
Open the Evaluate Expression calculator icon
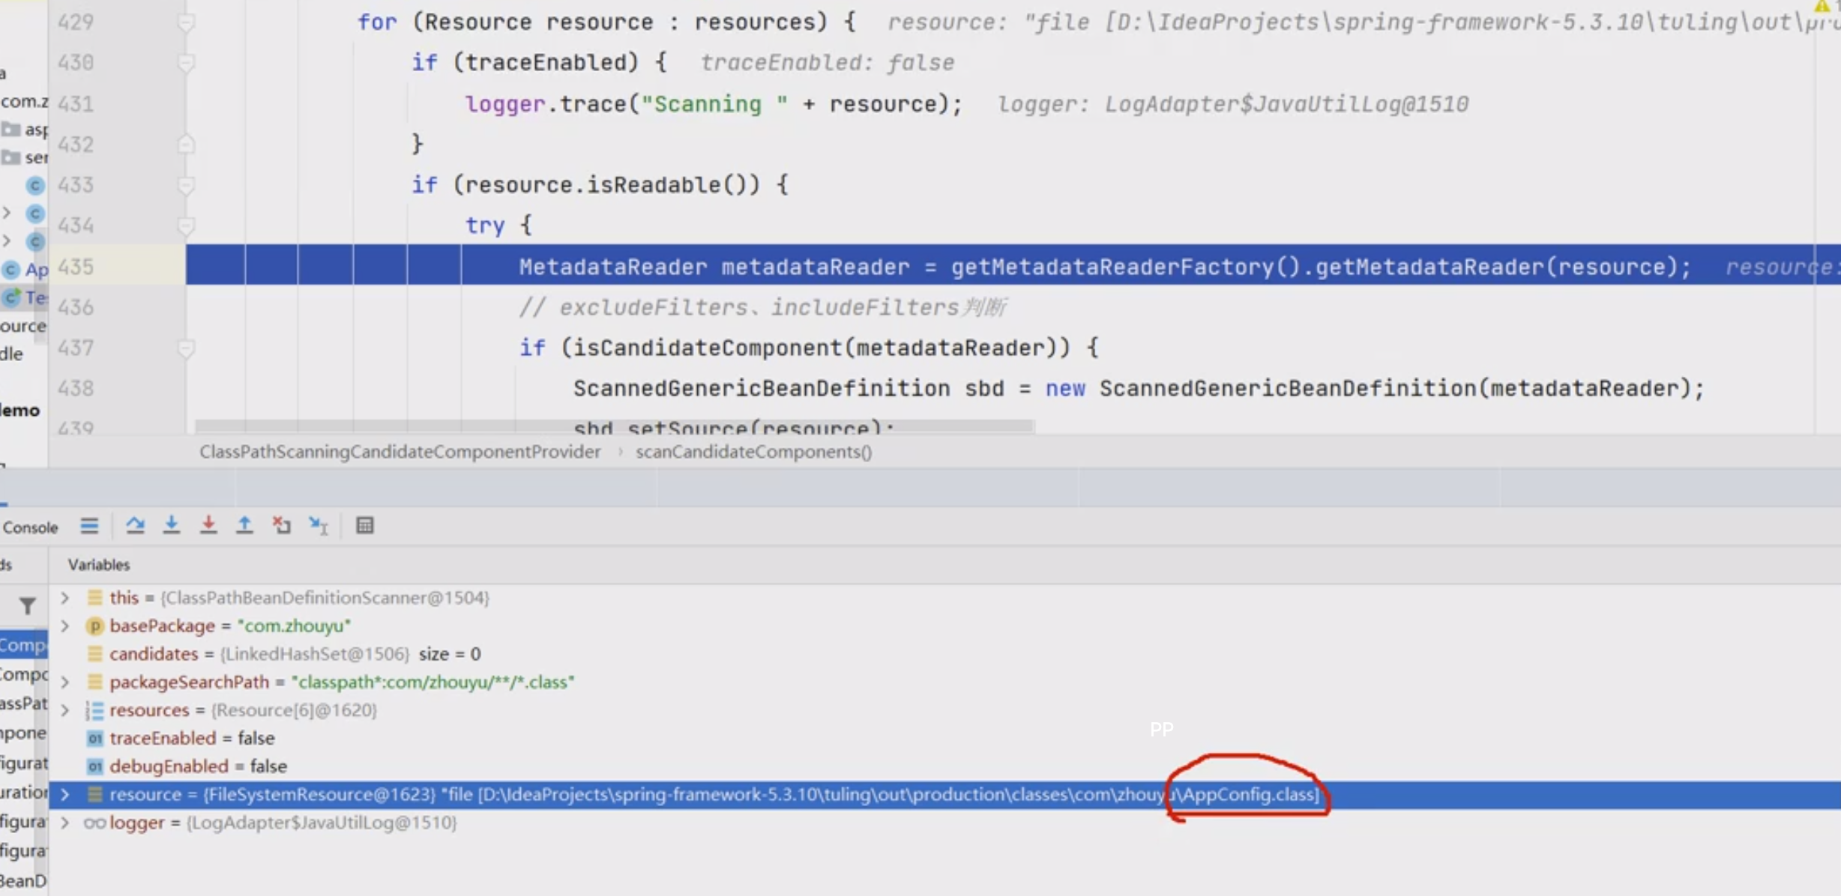pyautogui.click(x=365, y=526)
